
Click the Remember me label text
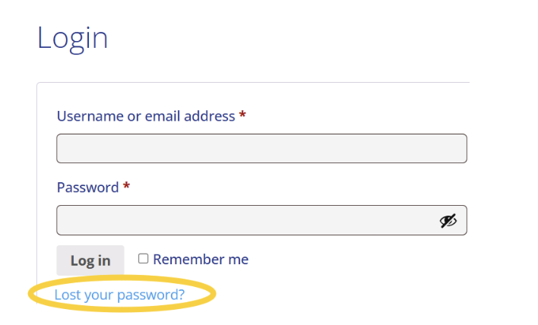tap(201, 260)
